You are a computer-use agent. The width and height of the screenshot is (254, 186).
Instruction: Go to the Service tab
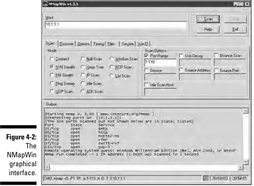coord(128,44)
